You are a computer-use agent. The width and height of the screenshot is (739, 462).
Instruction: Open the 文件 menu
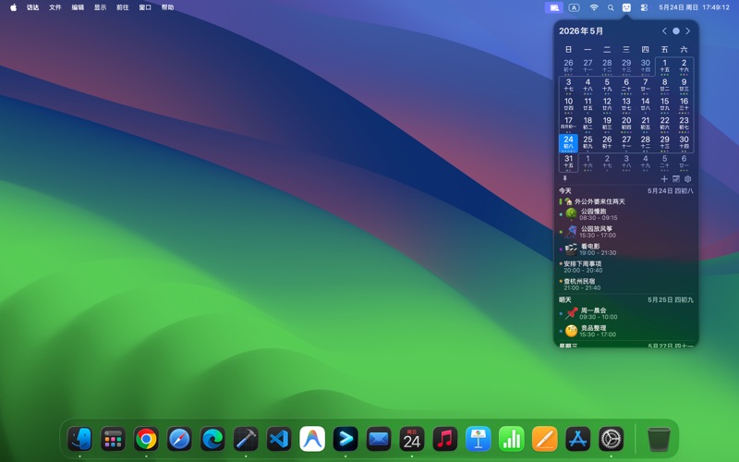(x=55, y=7)
